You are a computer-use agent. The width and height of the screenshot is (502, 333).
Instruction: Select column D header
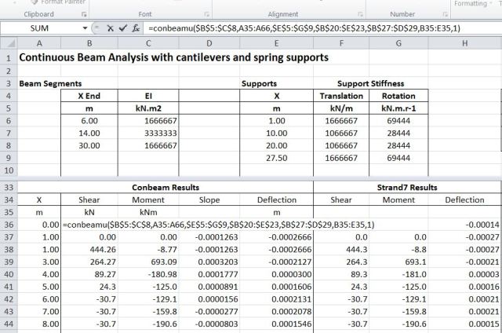209,42
